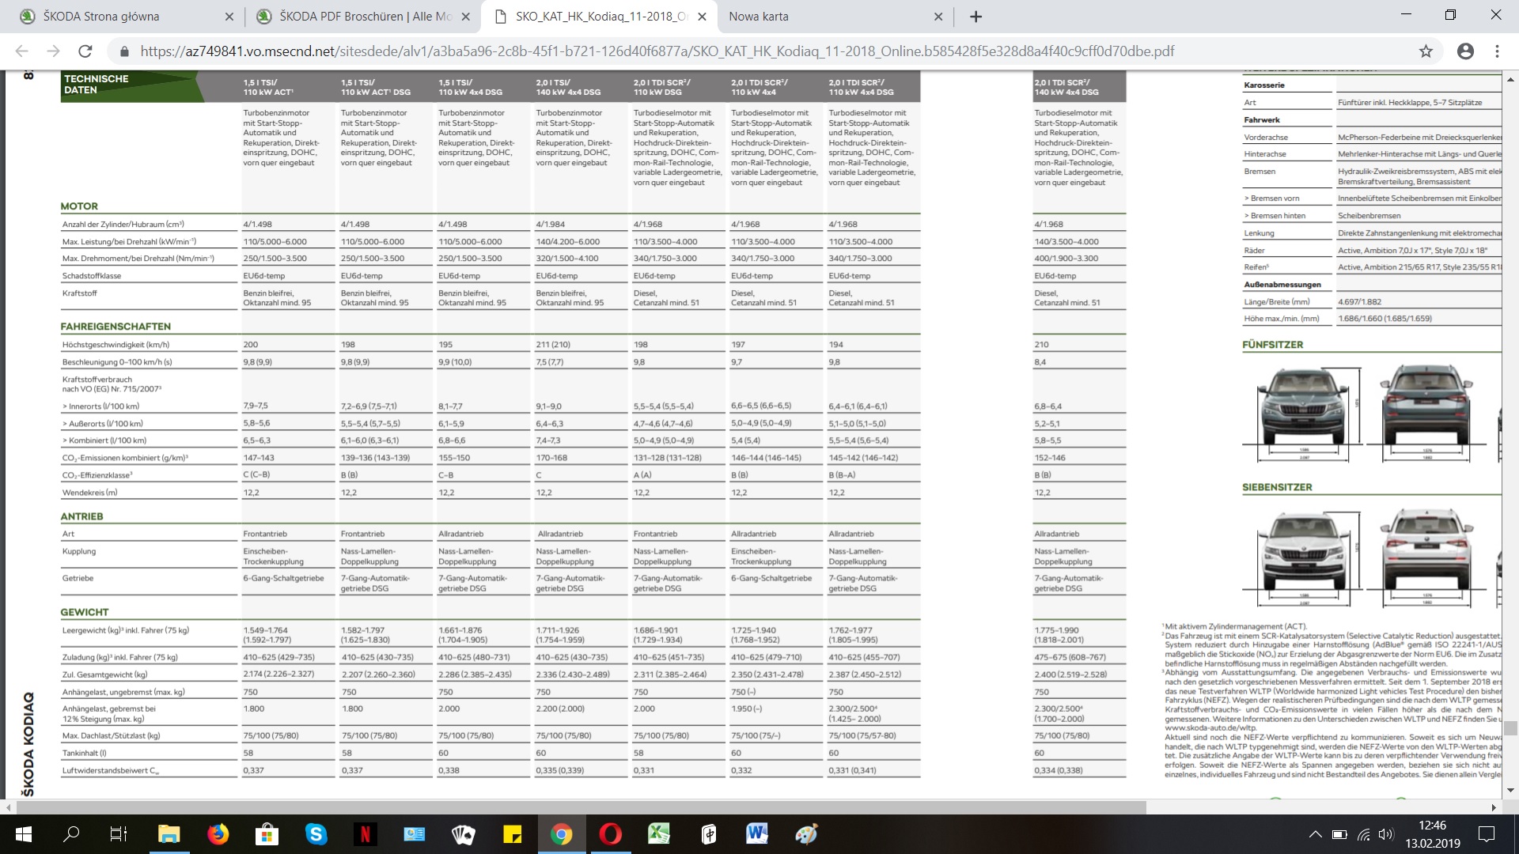Click the scroll down arrow

click(1510, 790)
